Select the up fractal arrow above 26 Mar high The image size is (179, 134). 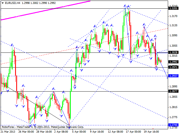point(12,44)
